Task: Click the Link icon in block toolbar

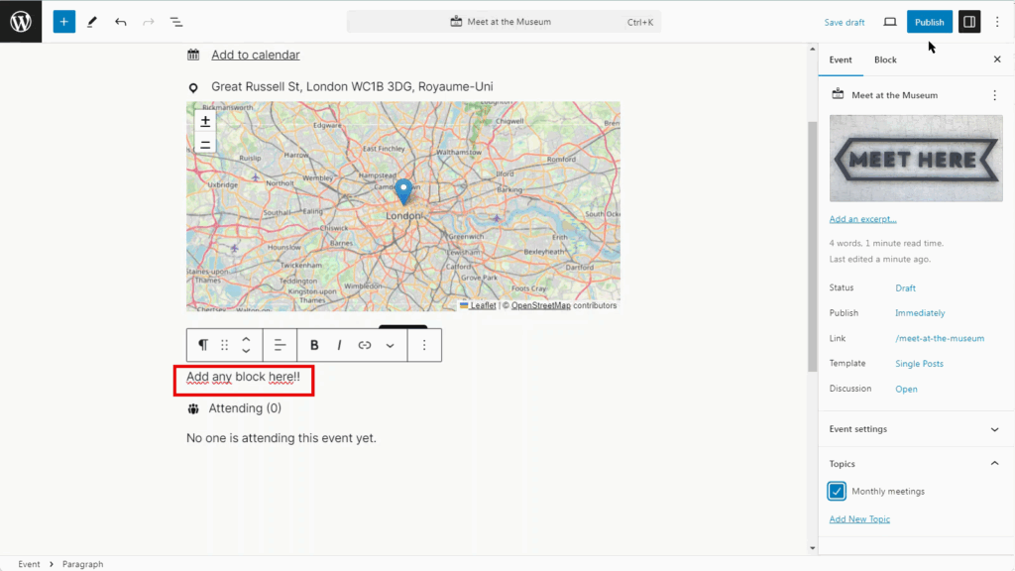Action: [x=364, y=345]
